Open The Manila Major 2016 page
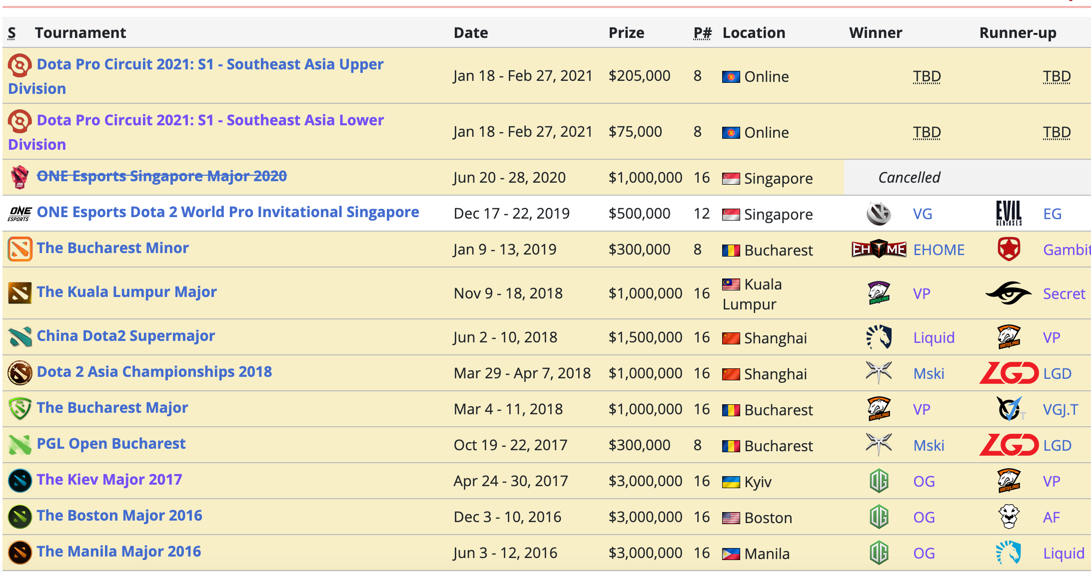This screenshot has height=572, width=1091. [x=119, y=551]
